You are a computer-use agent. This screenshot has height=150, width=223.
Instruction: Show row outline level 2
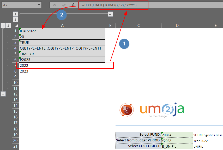point(8,26)
